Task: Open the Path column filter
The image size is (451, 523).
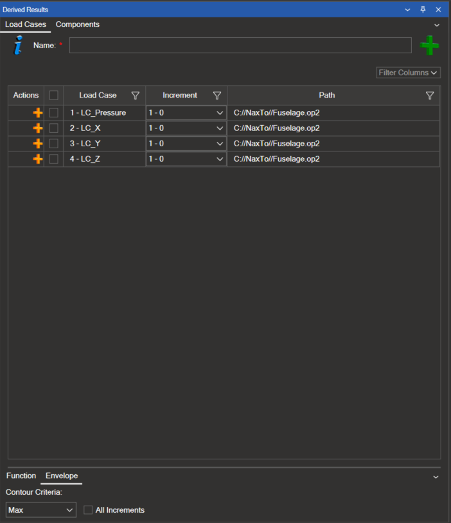Action: pos(430,96)
